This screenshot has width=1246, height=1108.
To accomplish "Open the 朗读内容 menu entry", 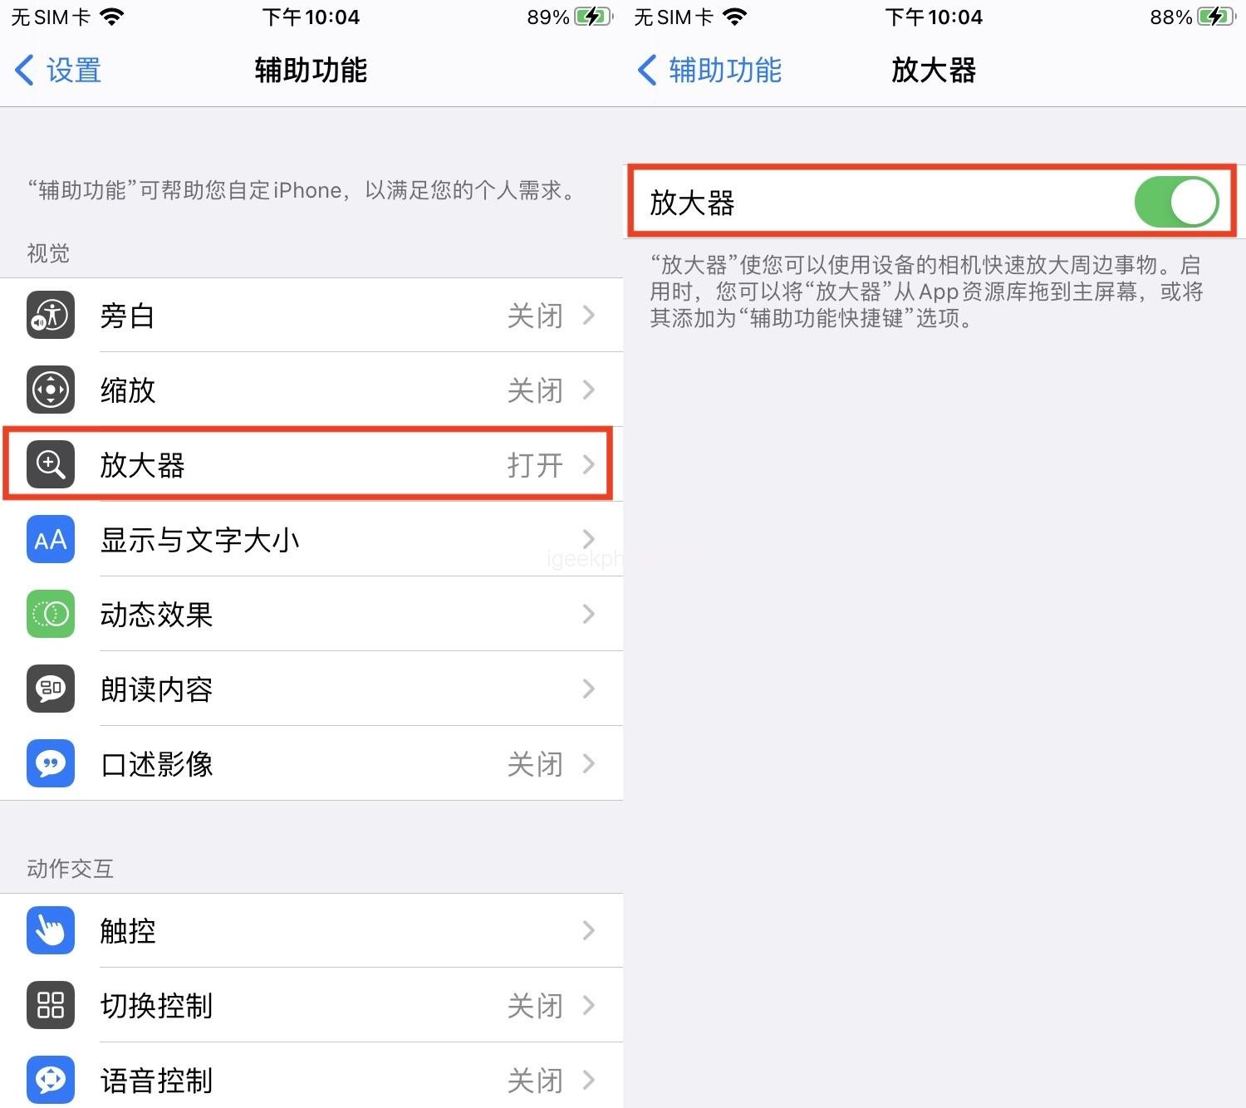I will pos(311,689).
